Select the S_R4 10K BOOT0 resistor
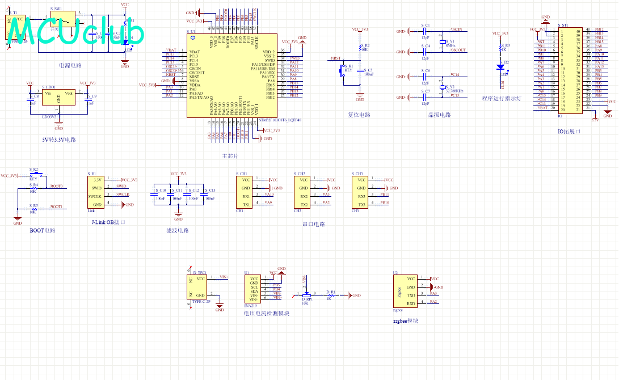 (35, 188)
